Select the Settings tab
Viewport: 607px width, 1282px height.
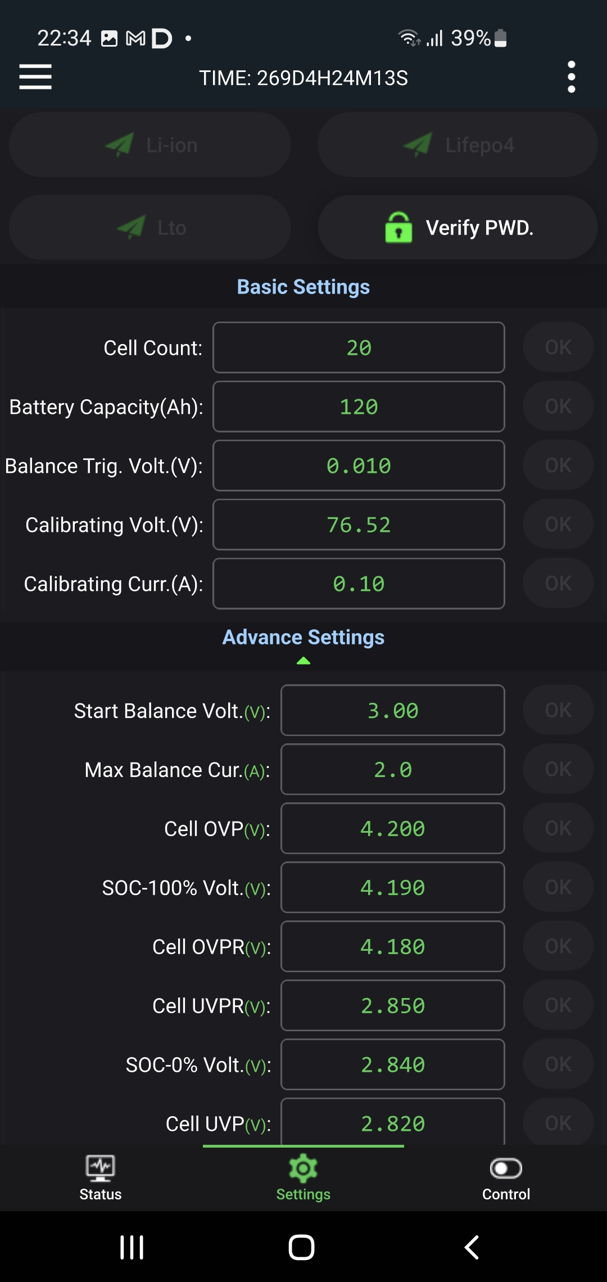click(303, 1177)
